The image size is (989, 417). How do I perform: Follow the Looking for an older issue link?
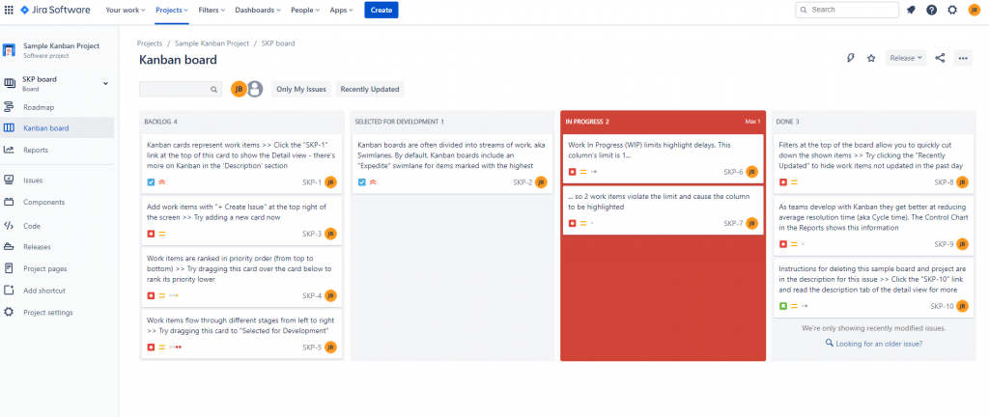pos(873,344)
